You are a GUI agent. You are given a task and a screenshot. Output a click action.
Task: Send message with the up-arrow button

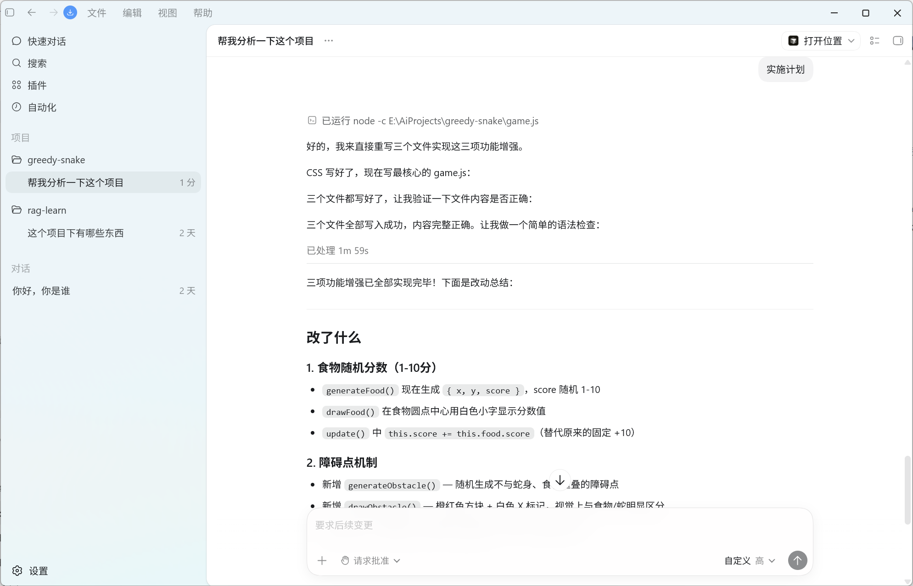pos(798,560)
